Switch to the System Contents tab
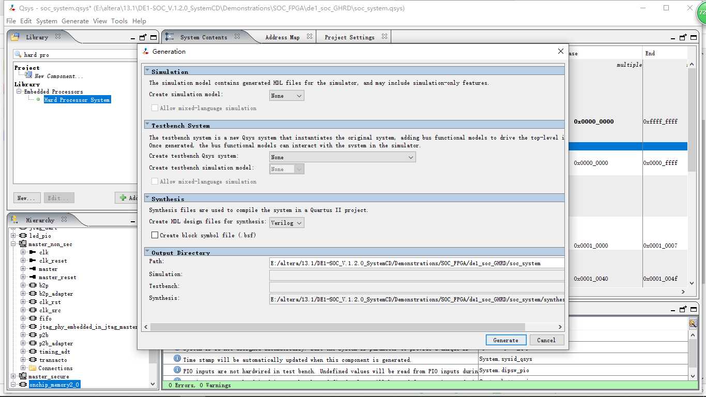 click(204, 37)
